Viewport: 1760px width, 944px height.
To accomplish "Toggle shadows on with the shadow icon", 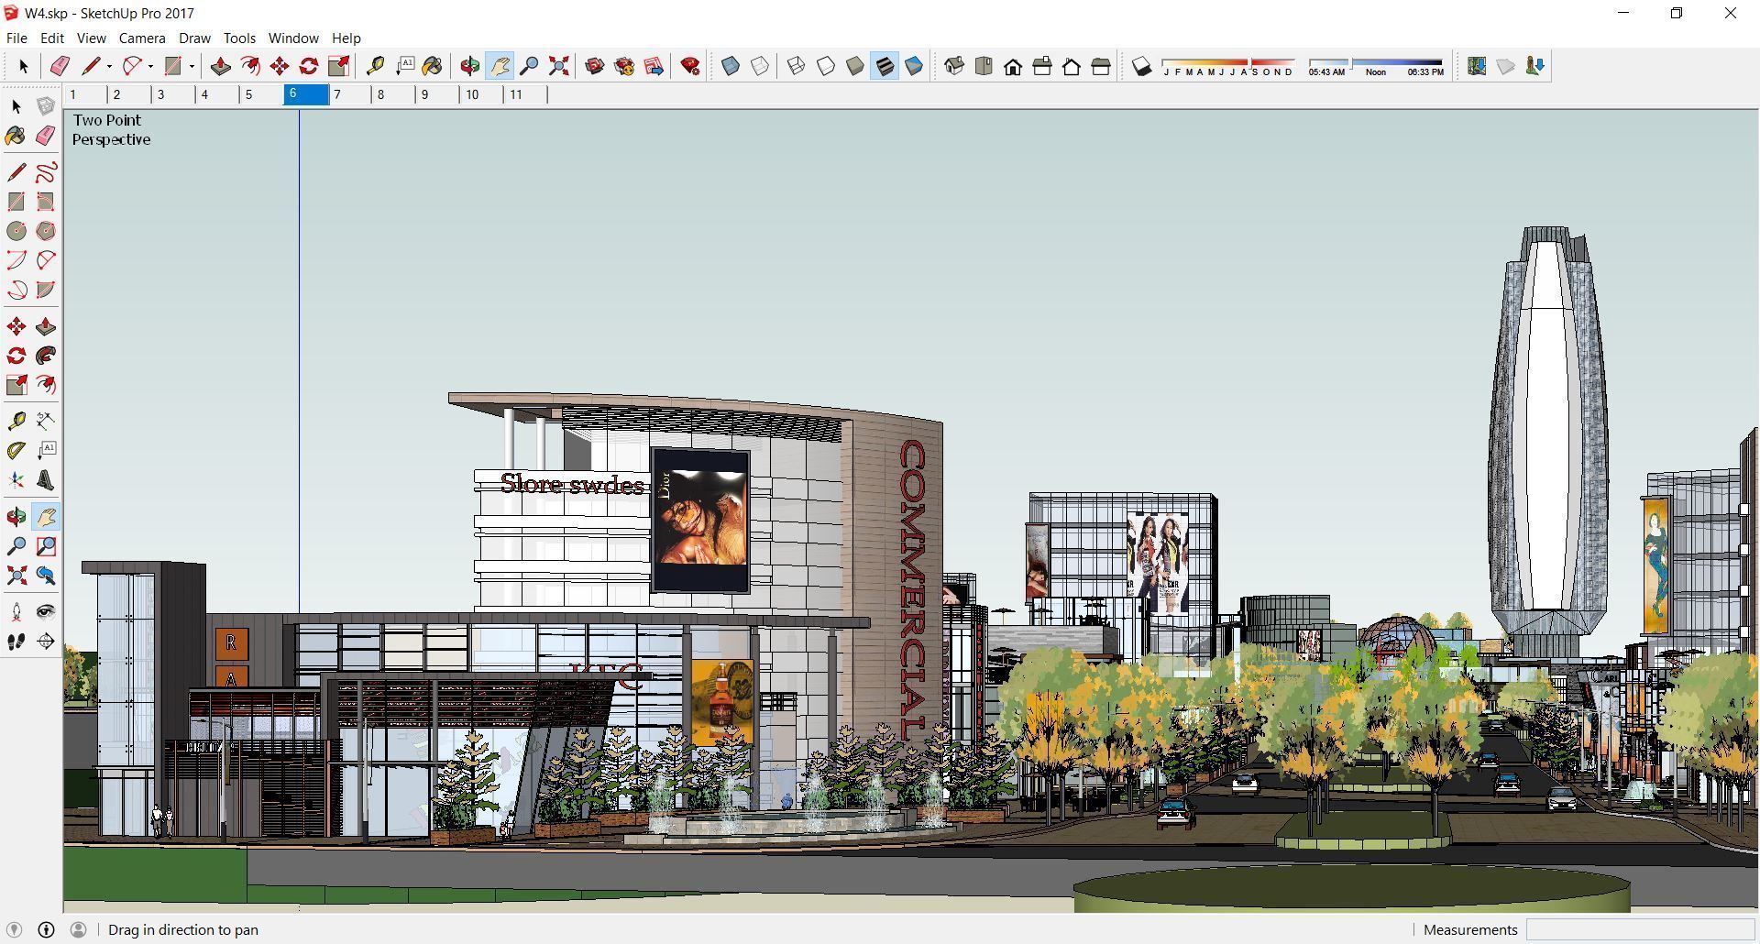I will click(x=1141, y=66).
